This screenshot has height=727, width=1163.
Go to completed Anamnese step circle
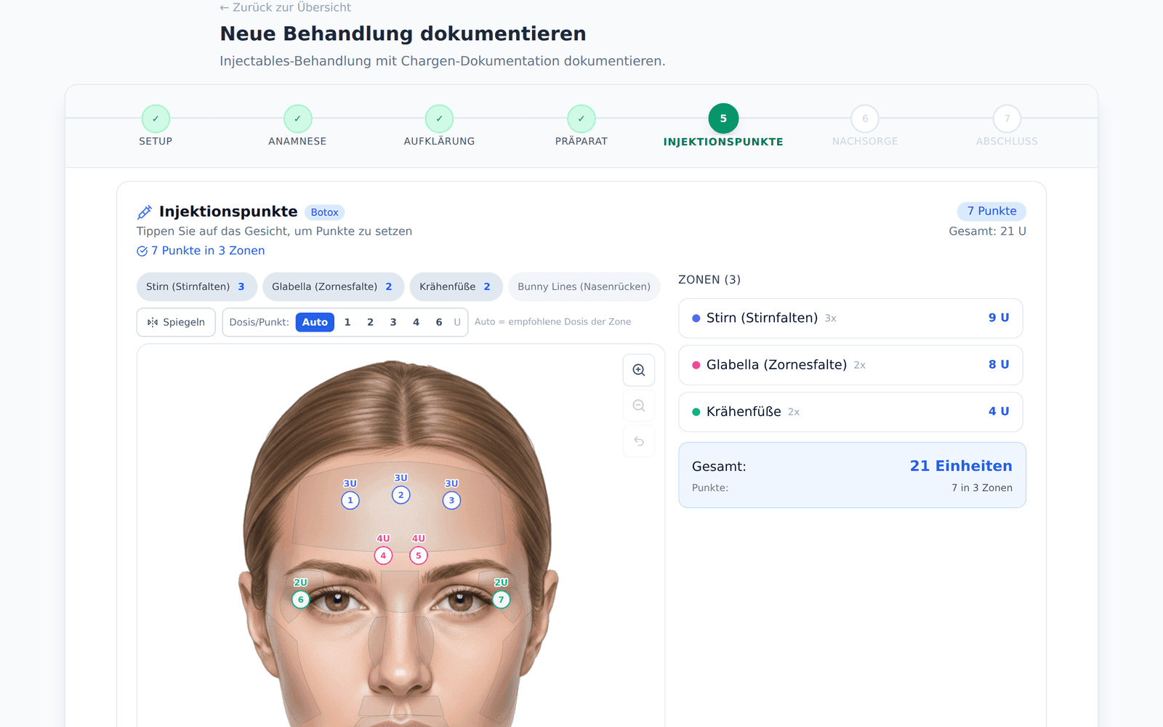pyautogui.click(x=297, y=119)
